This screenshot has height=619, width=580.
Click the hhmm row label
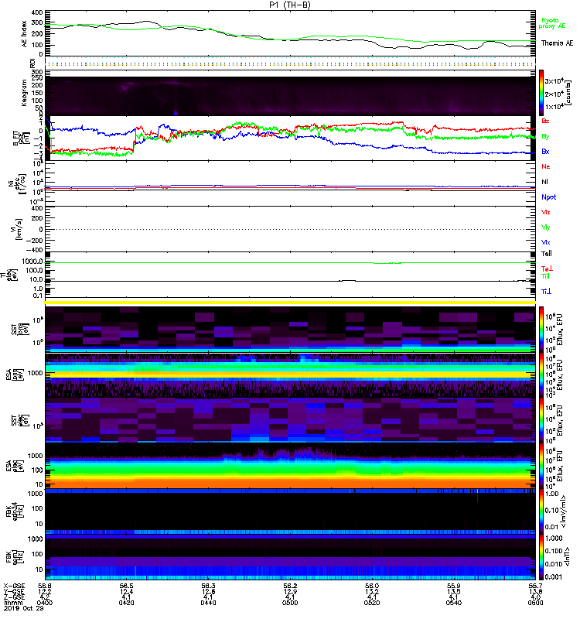pos(13,603)
